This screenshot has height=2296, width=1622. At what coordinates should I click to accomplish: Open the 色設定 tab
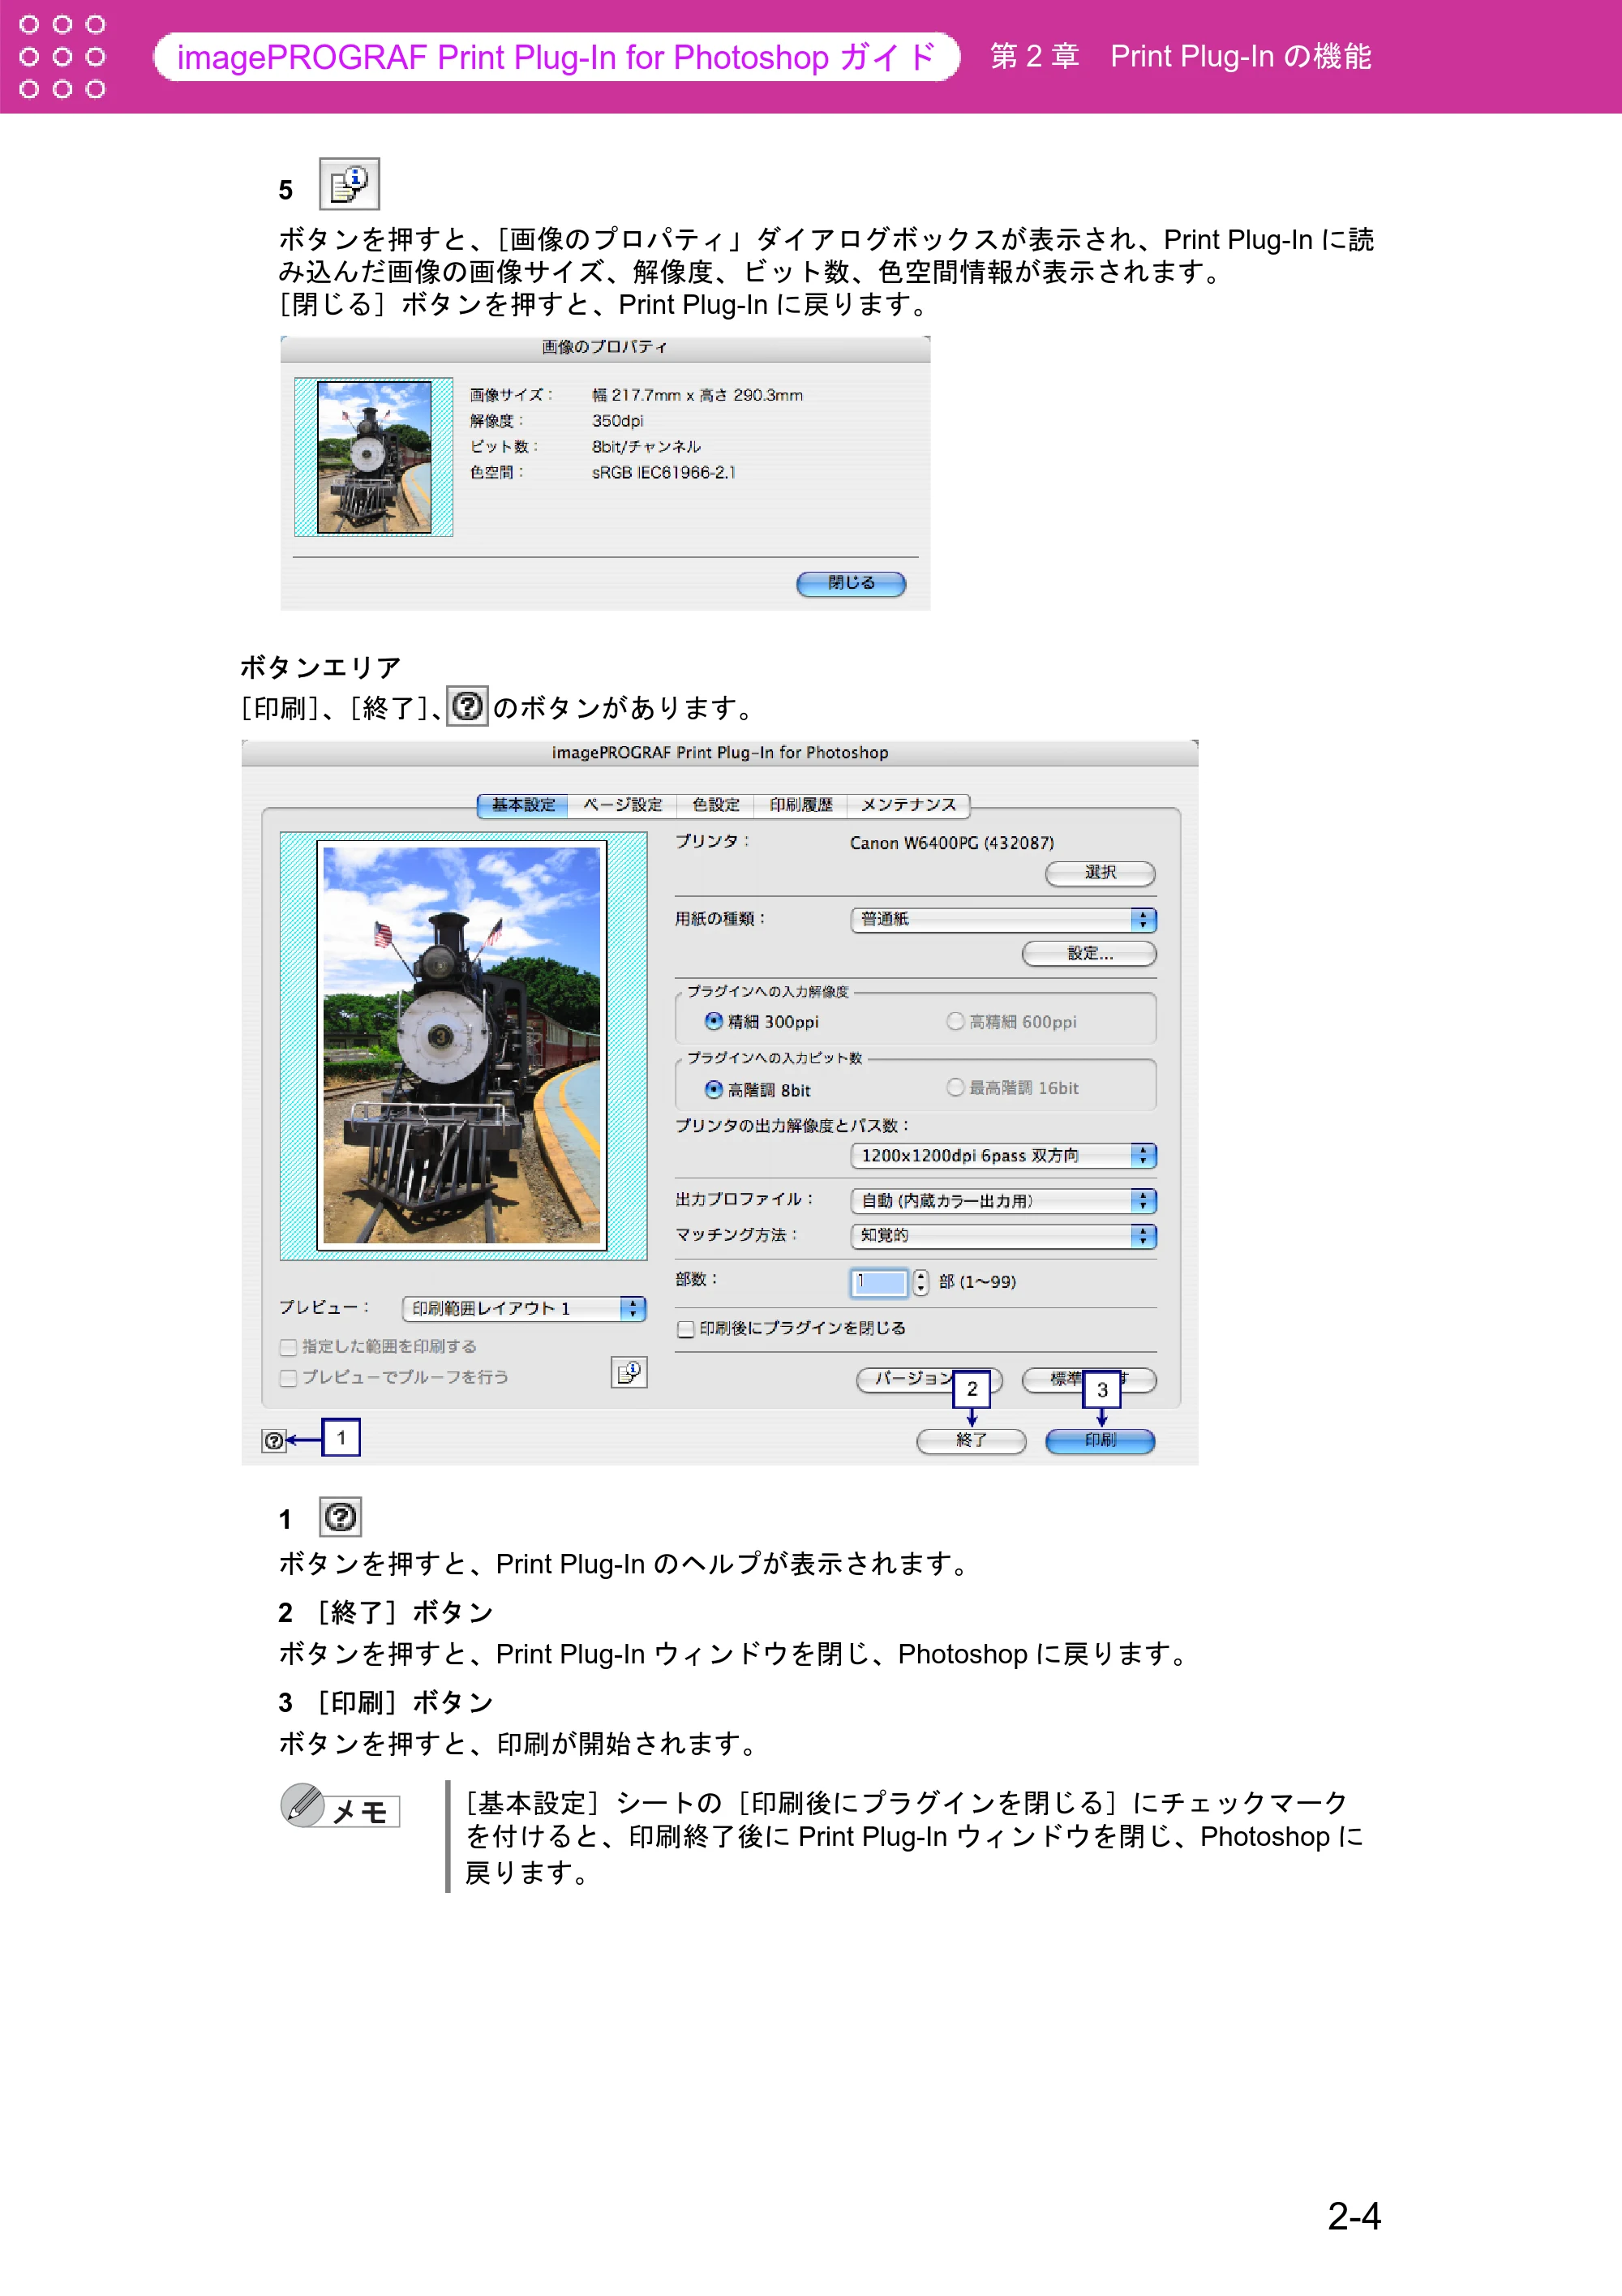(x=716, y=805)
